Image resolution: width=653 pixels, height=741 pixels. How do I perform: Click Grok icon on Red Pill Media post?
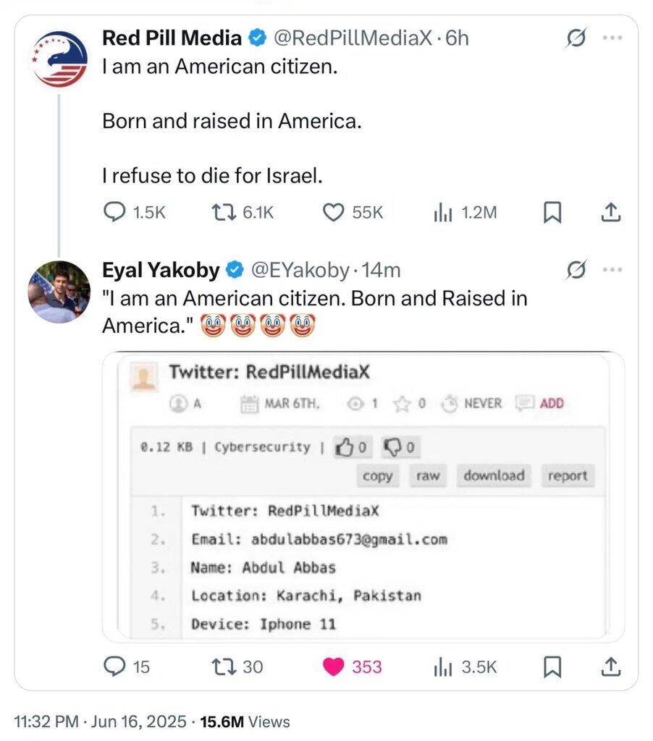point(577,38)
